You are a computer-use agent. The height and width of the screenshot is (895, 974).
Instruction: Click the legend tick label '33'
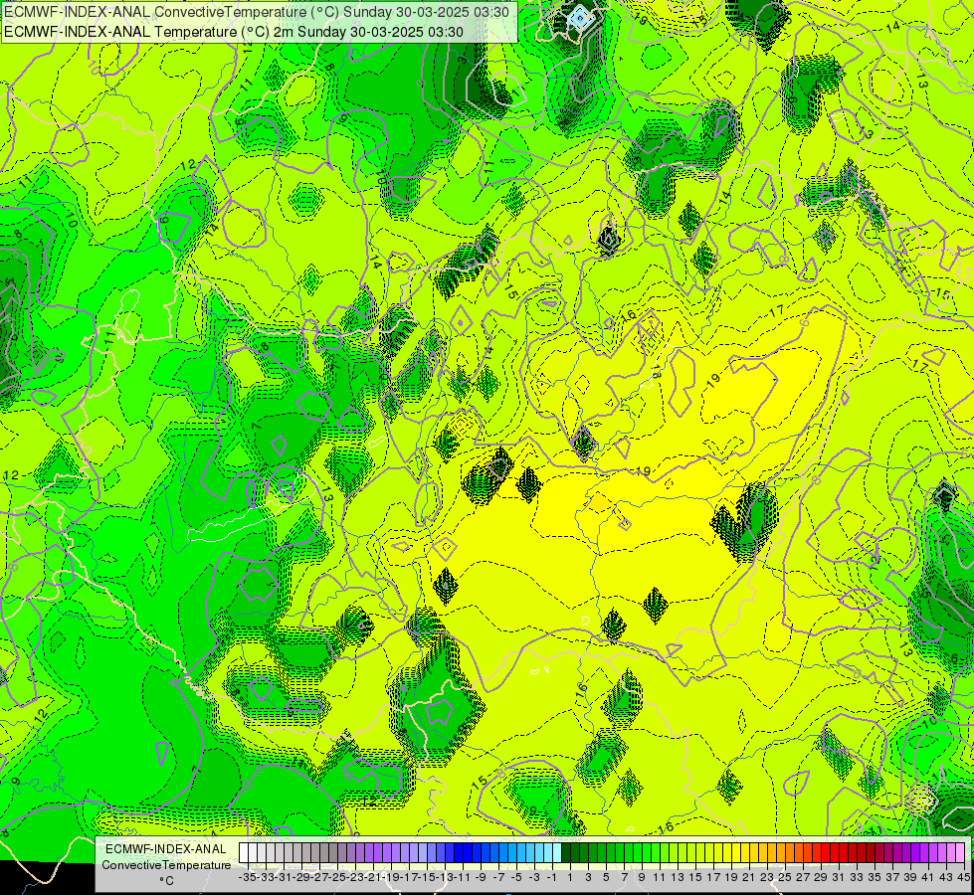coord(857,877)
